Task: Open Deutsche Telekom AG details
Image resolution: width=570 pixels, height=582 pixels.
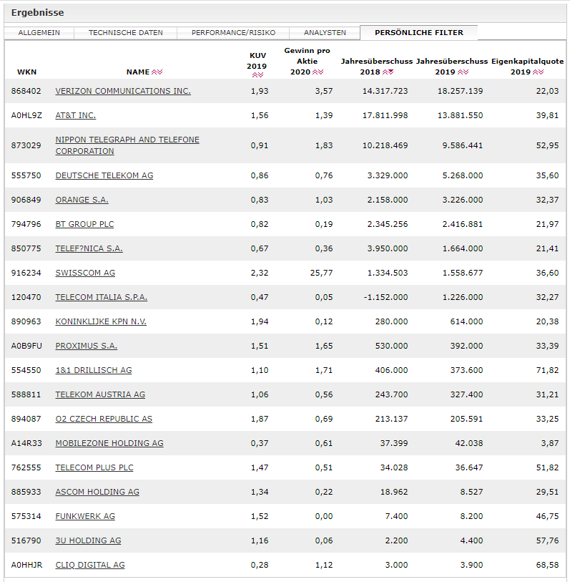Action: (104, 175)
